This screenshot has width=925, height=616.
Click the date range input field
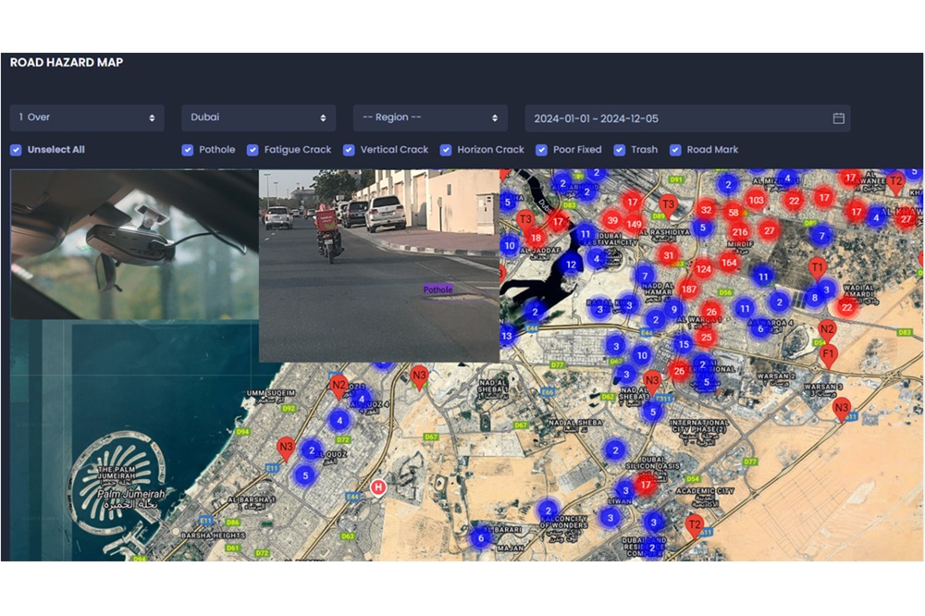(675, 118)
